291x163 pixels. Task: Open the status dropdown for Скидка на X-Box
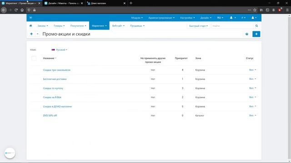coord(253,97)
